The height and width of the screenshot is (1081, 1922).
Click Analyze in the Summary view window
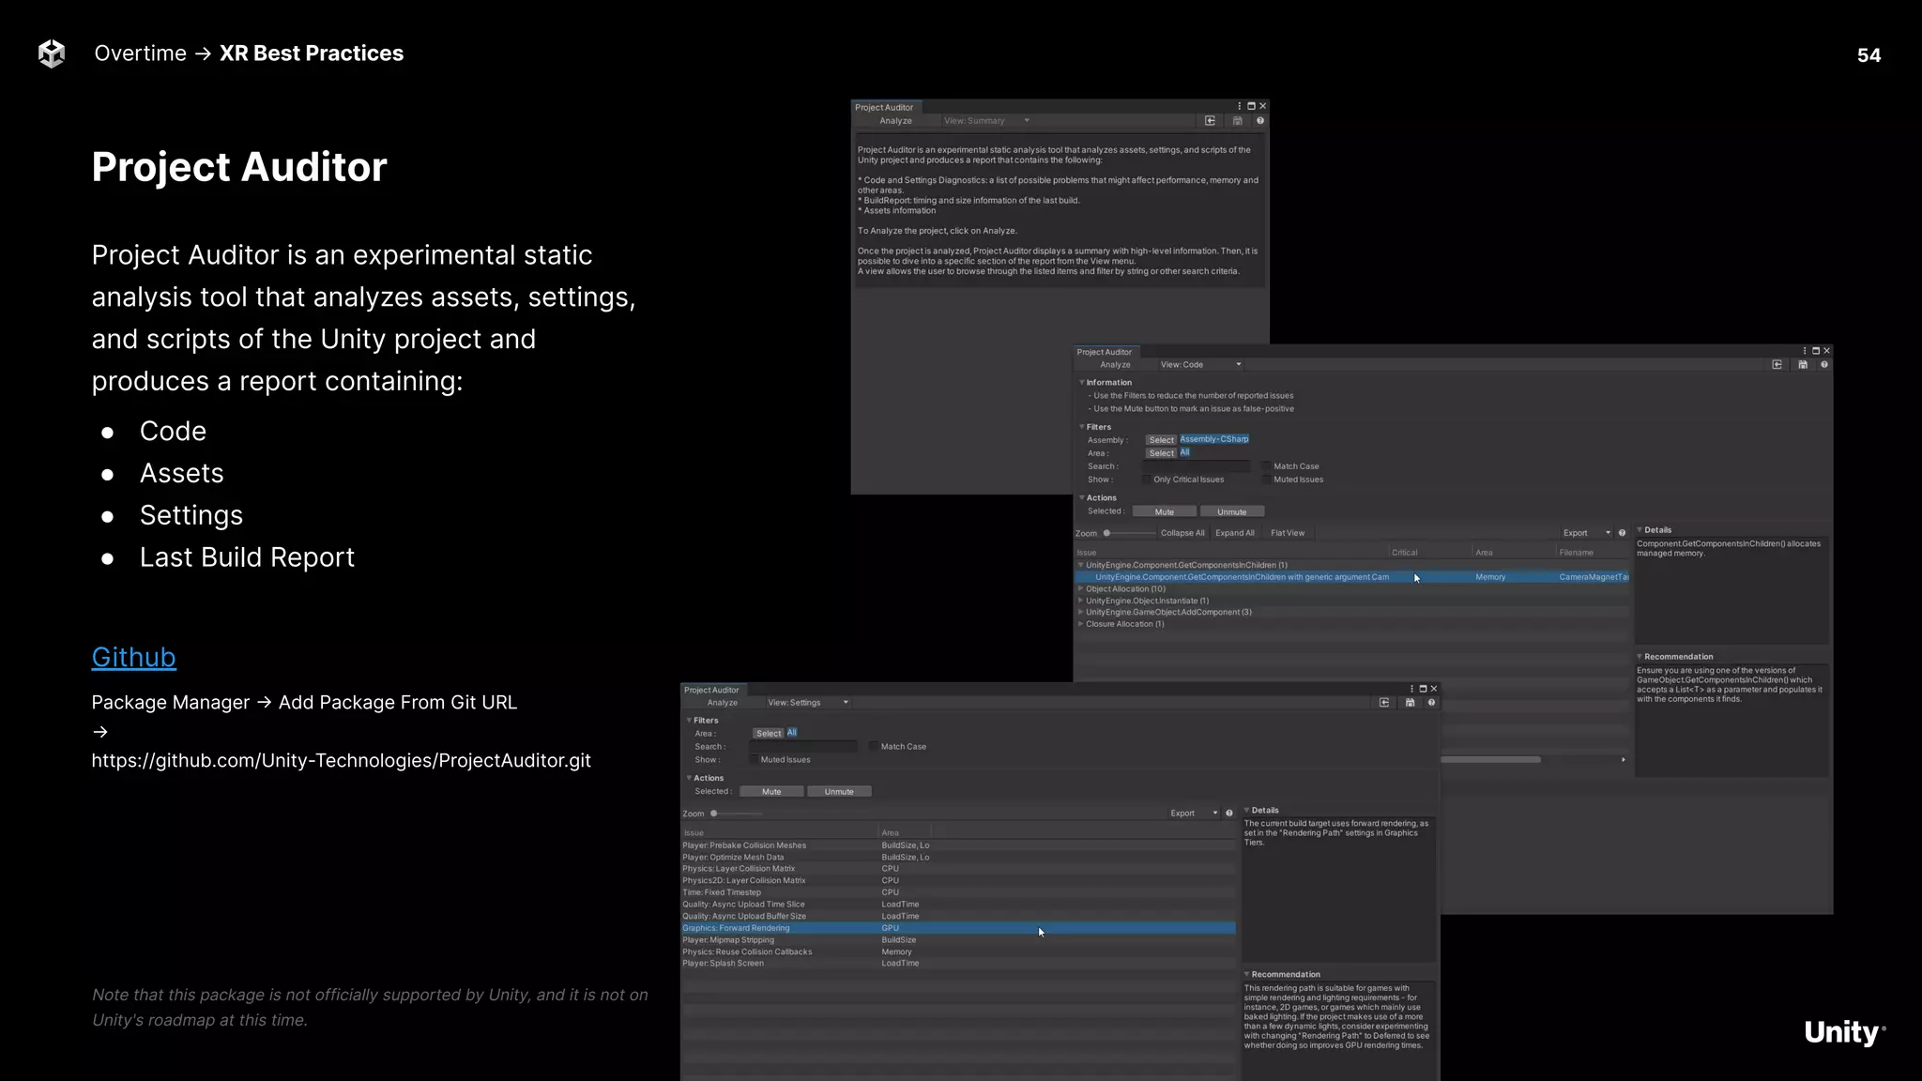(x=895, y=121)
